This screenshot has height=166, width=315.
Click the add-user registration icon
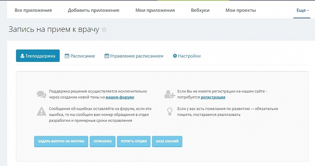pyautogui.click(x=170, y=94)
